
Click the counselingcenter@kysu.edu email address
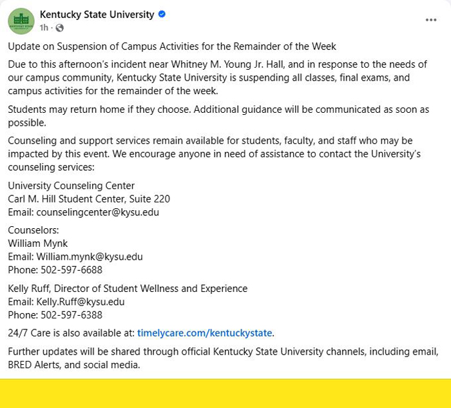pos(97,212)
